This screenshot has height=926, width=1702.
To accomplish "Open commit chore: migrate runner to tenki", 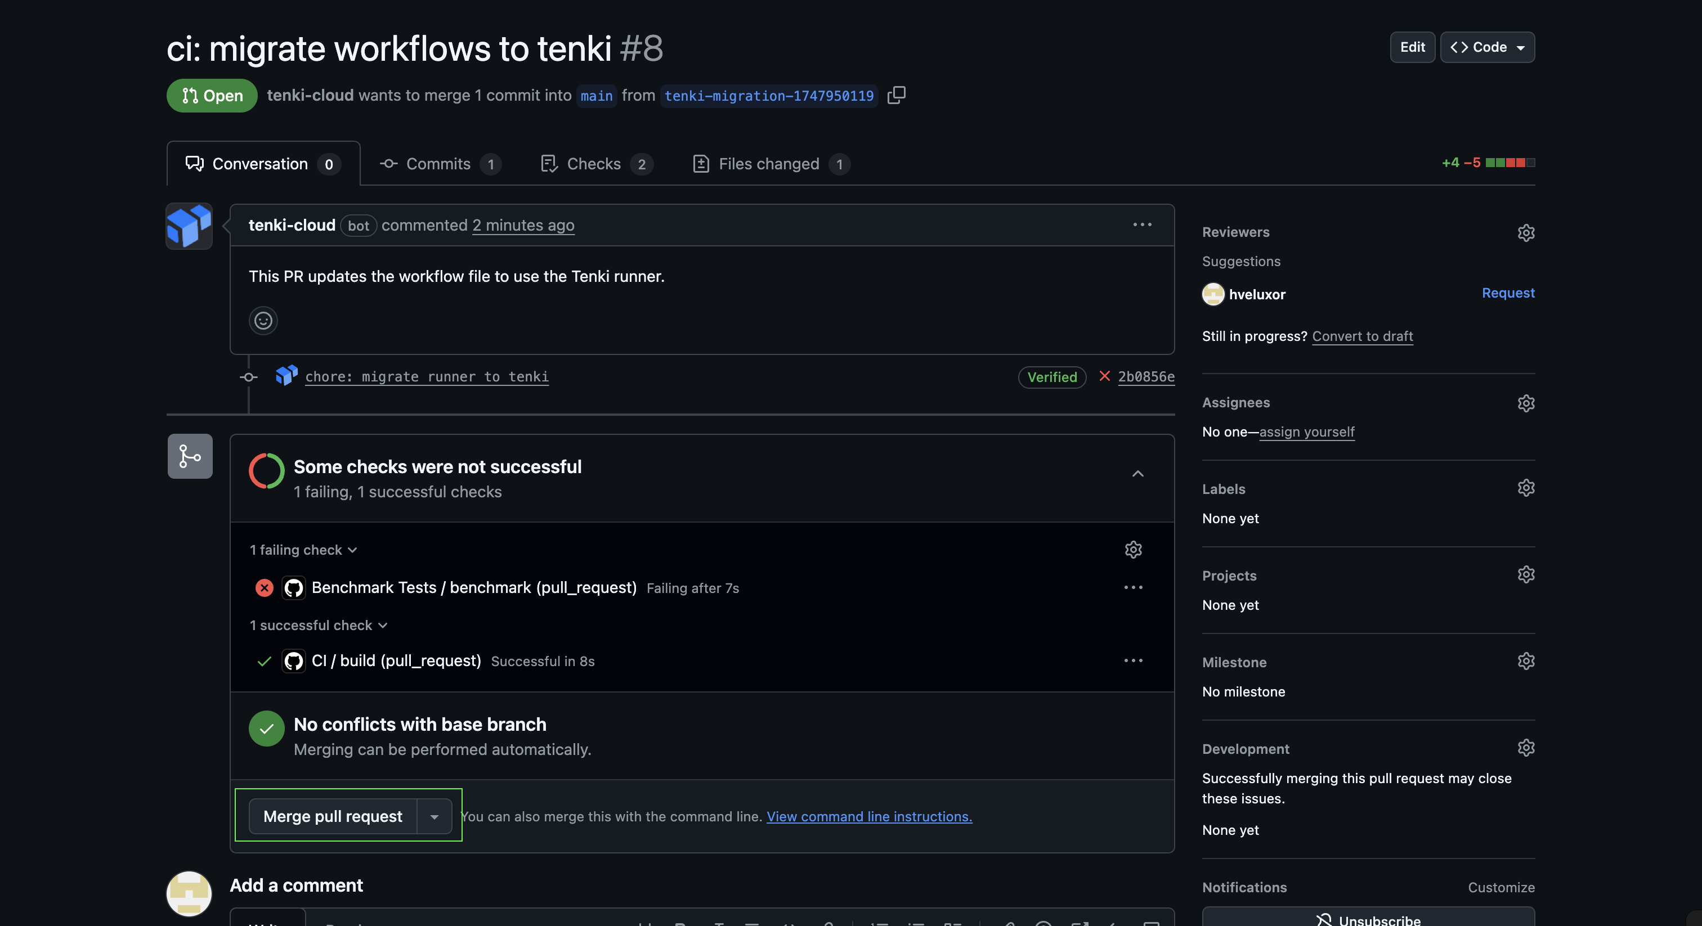I will pos(426,376).
